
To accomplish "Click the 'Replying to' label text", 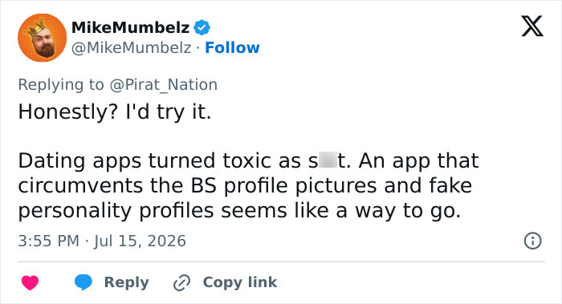I will 61,85.
